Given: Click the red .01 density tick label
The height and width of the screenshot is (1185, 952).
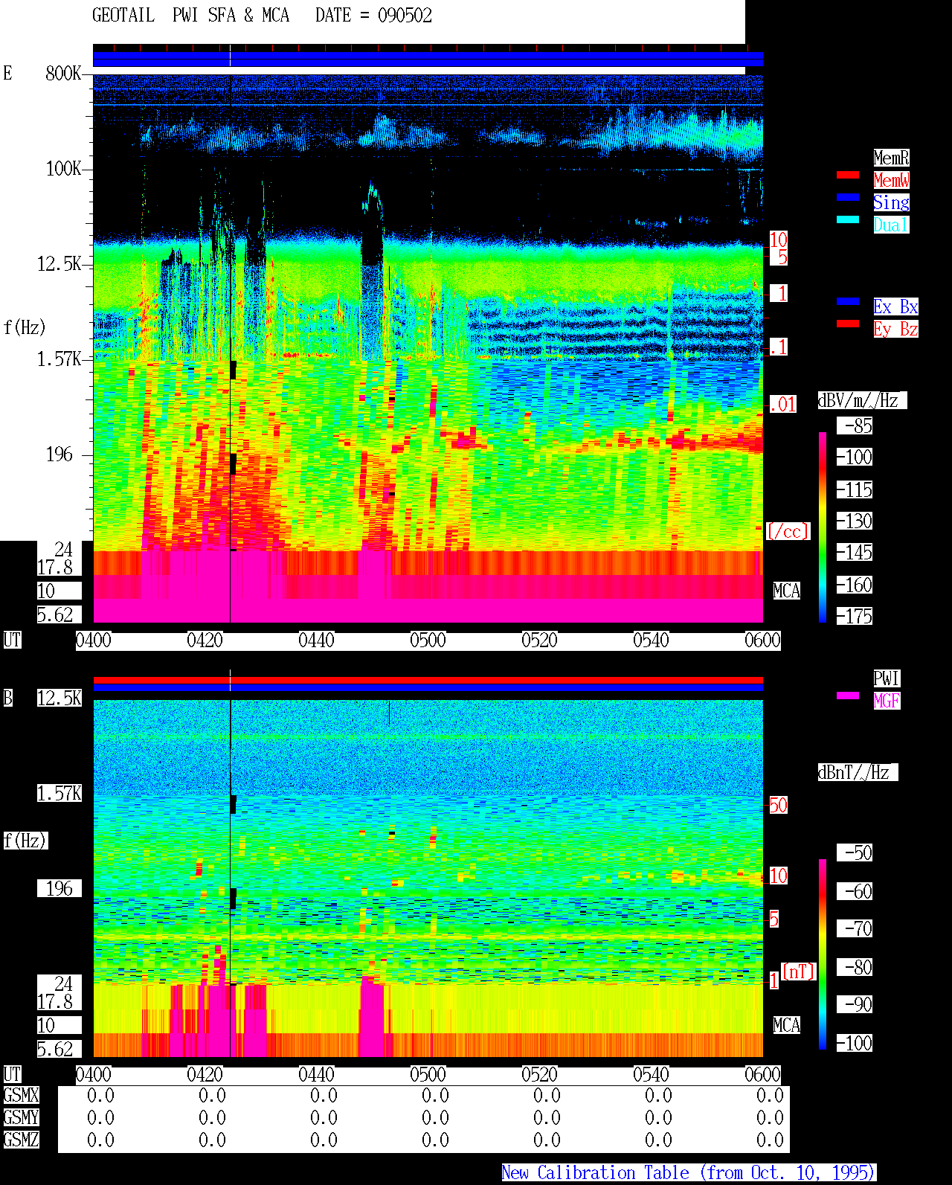Looking at the screenshot, I should 783,405.
